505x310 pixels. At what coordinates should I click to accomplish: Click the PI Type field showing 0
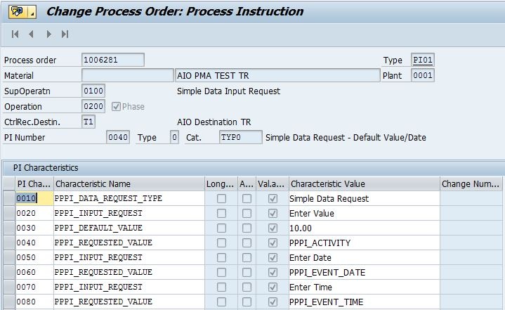tap(174, 137)
